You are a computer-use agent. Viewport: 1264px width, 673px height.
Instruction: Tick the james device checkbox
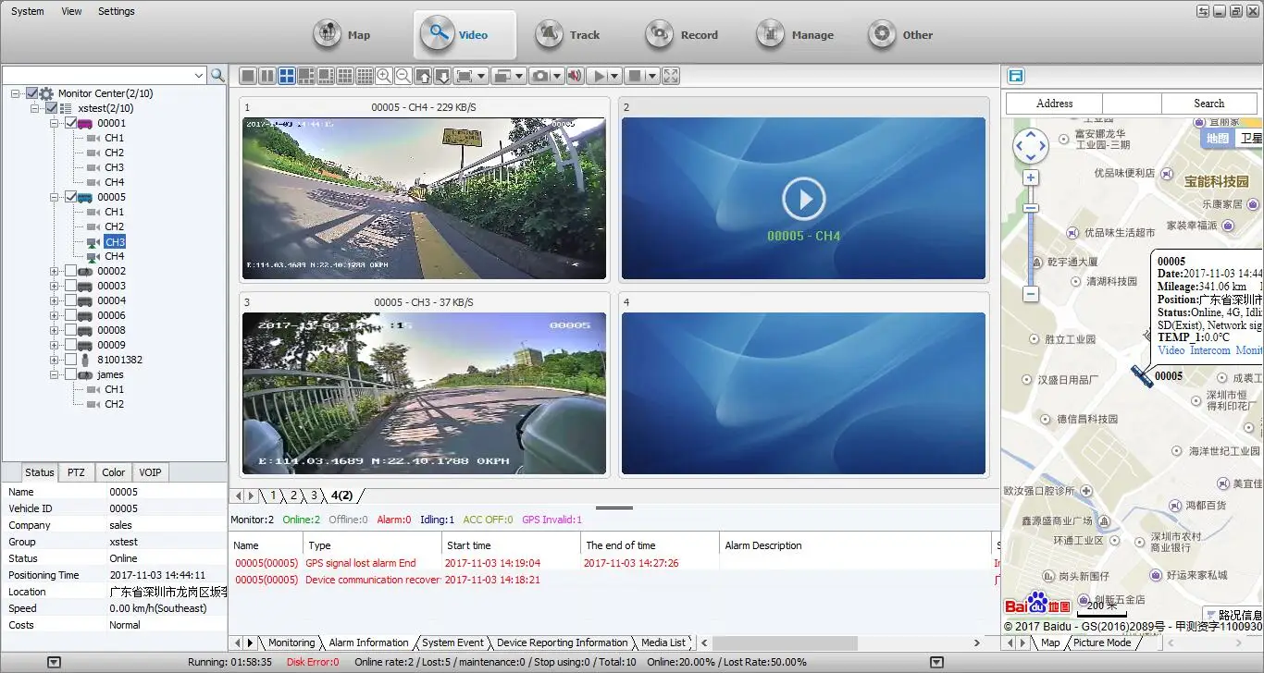[x=70, y=374]
